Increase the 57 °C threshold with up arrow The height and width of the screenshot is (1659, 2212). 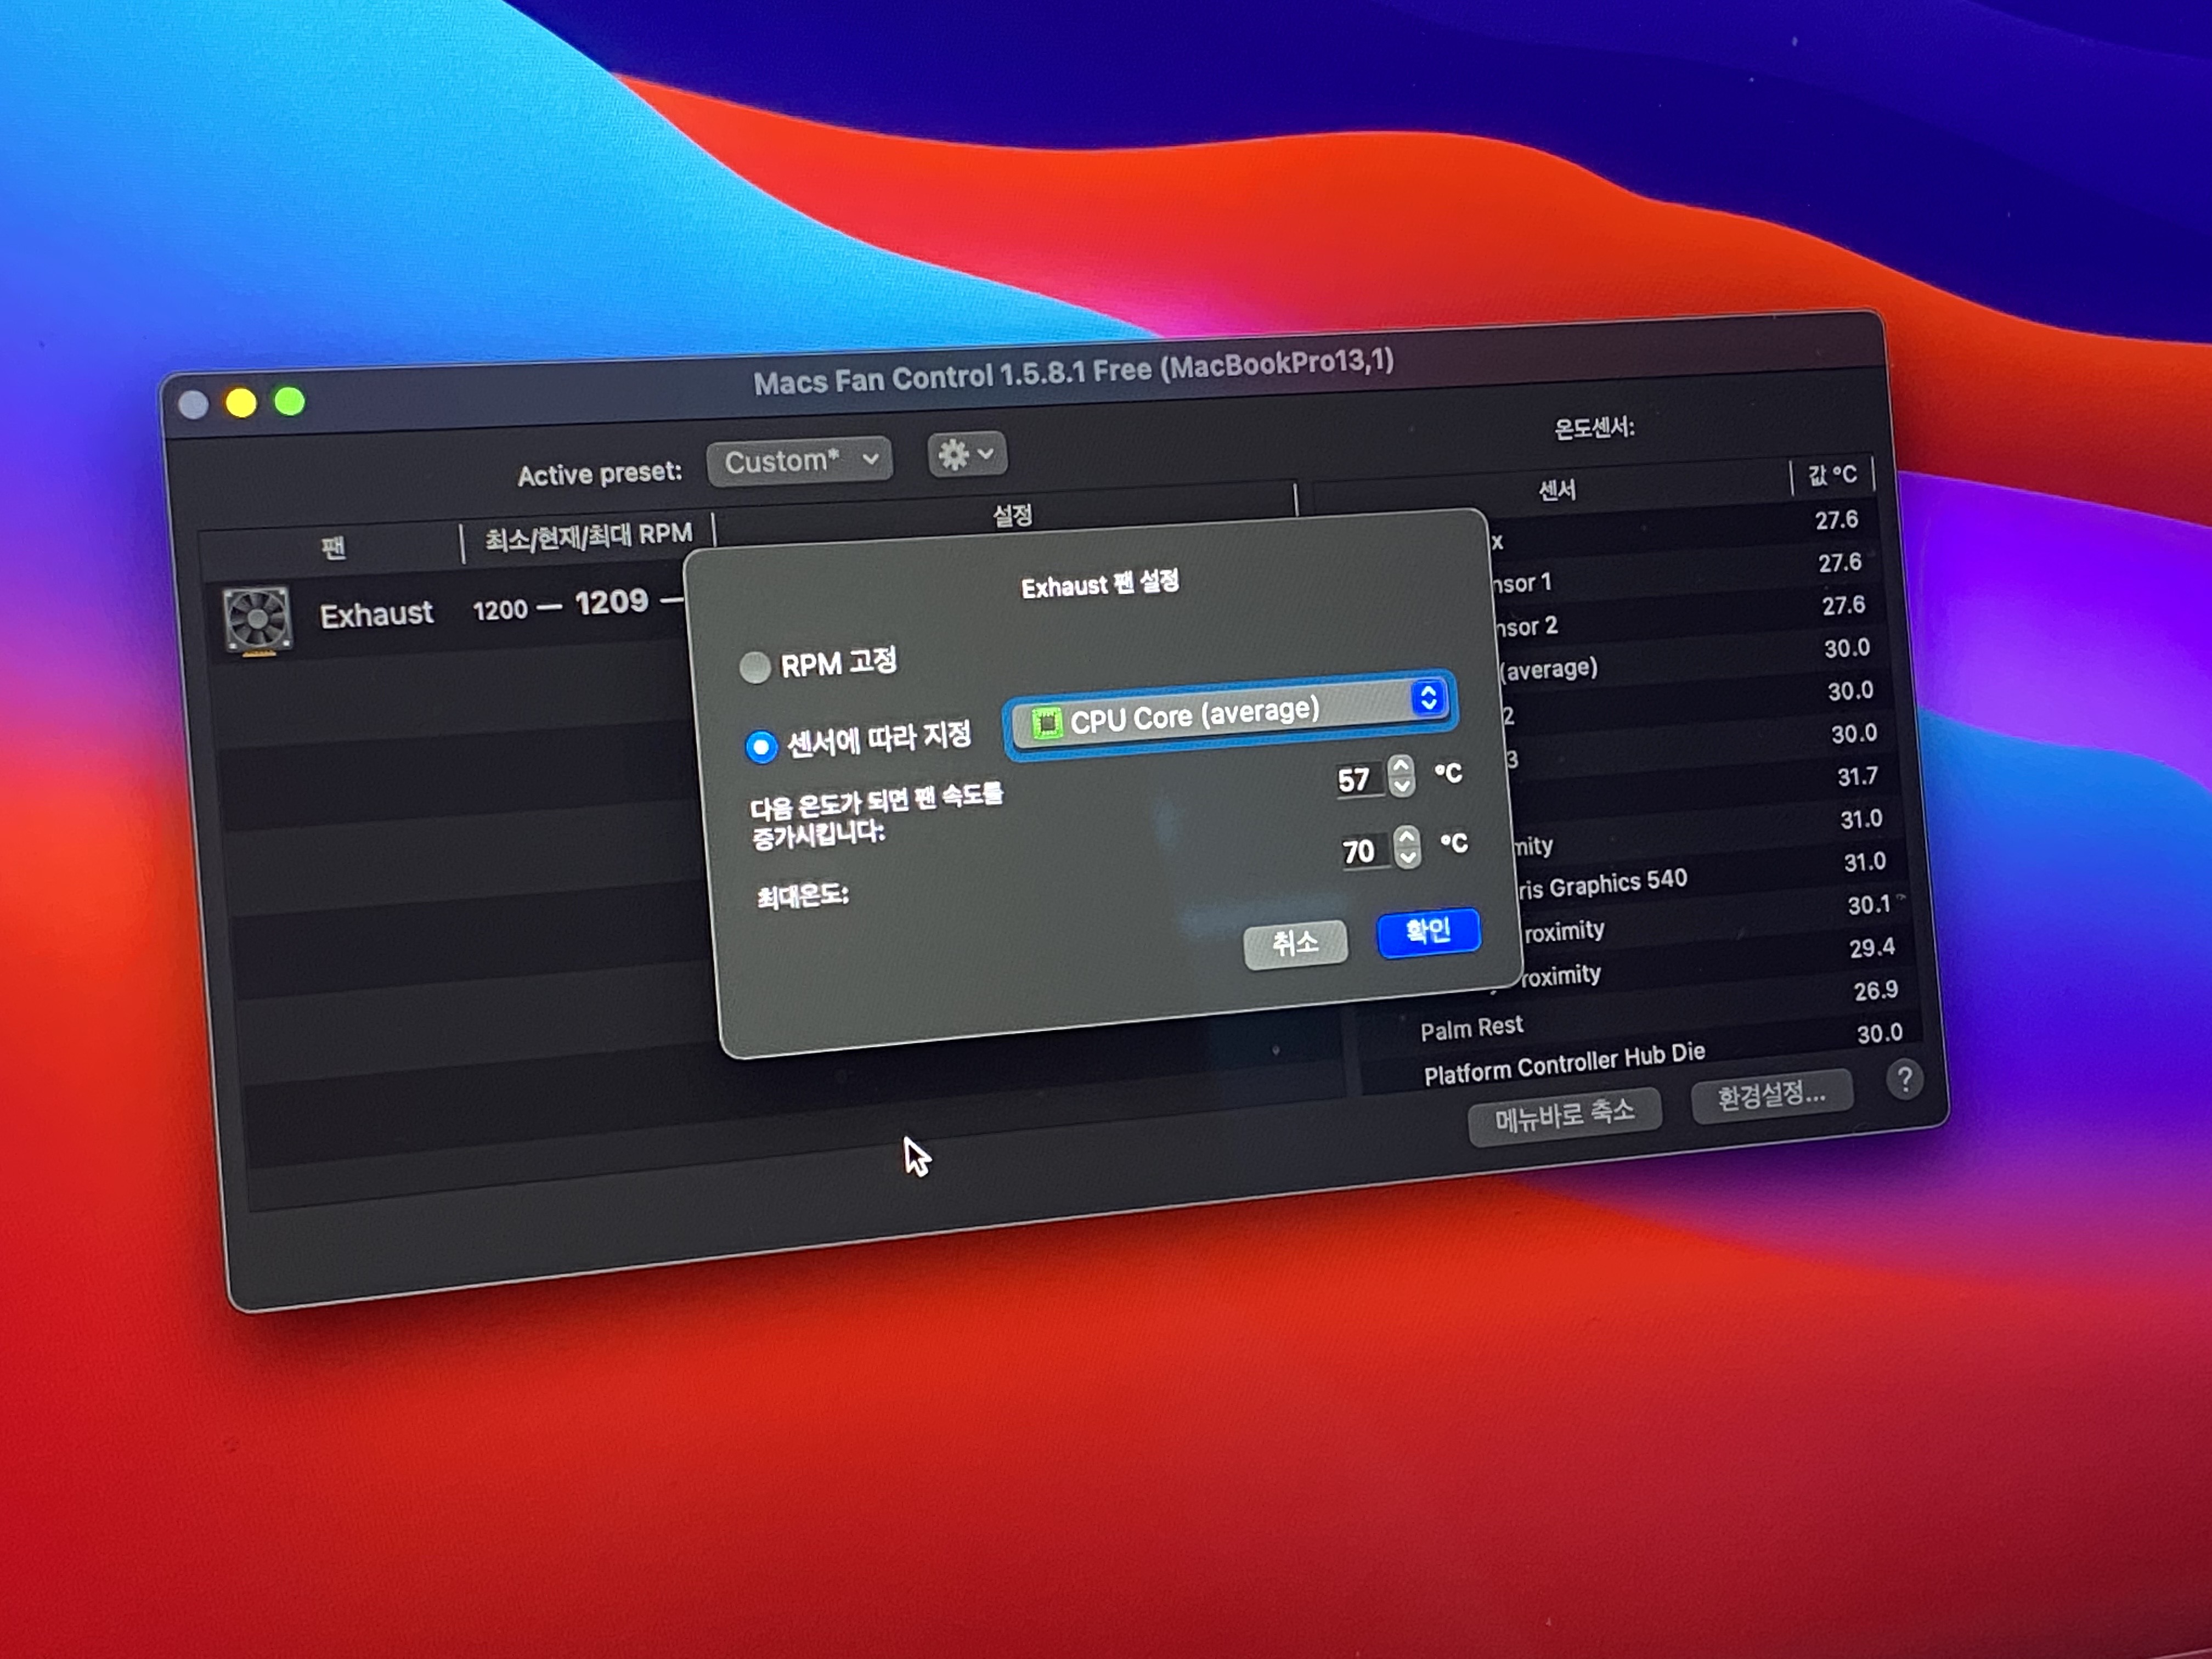coord(1400,766)
